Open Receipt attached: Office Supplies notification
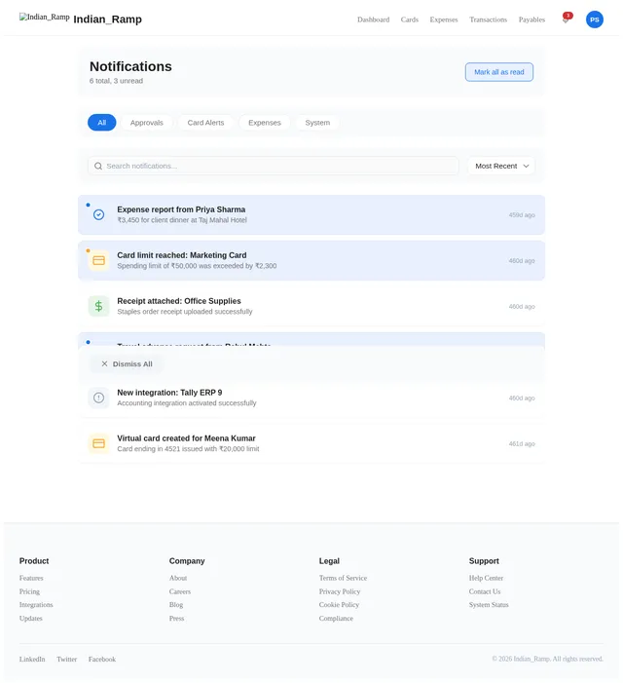This screenshot has height=683, width=623. 311,306
